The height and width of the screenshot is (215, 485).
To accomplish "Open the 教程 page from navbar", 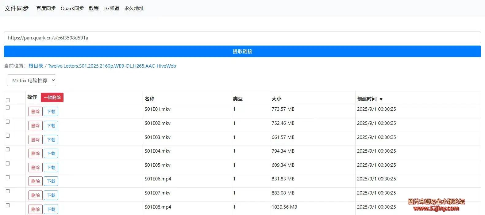I will 94,8.
